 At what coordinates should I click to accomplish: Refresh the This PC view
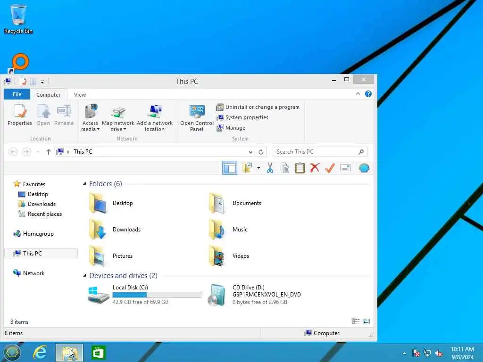click(261, 152)
